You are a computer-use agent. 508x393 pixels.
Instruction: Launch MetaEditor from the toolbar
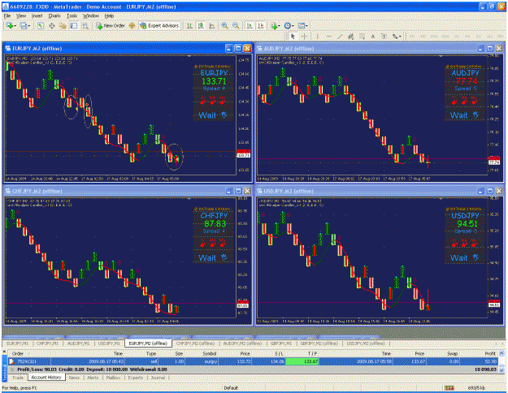pyautogui.click(x=132, y=25)
